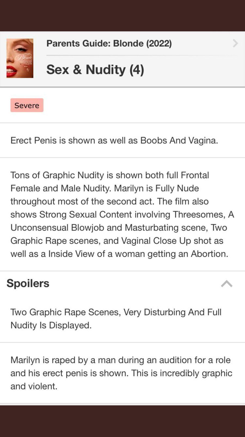Select the sentence "Marilyn is Fully Nude" line
The width and height of the screenshot is (245, 437).
(156, 188)
